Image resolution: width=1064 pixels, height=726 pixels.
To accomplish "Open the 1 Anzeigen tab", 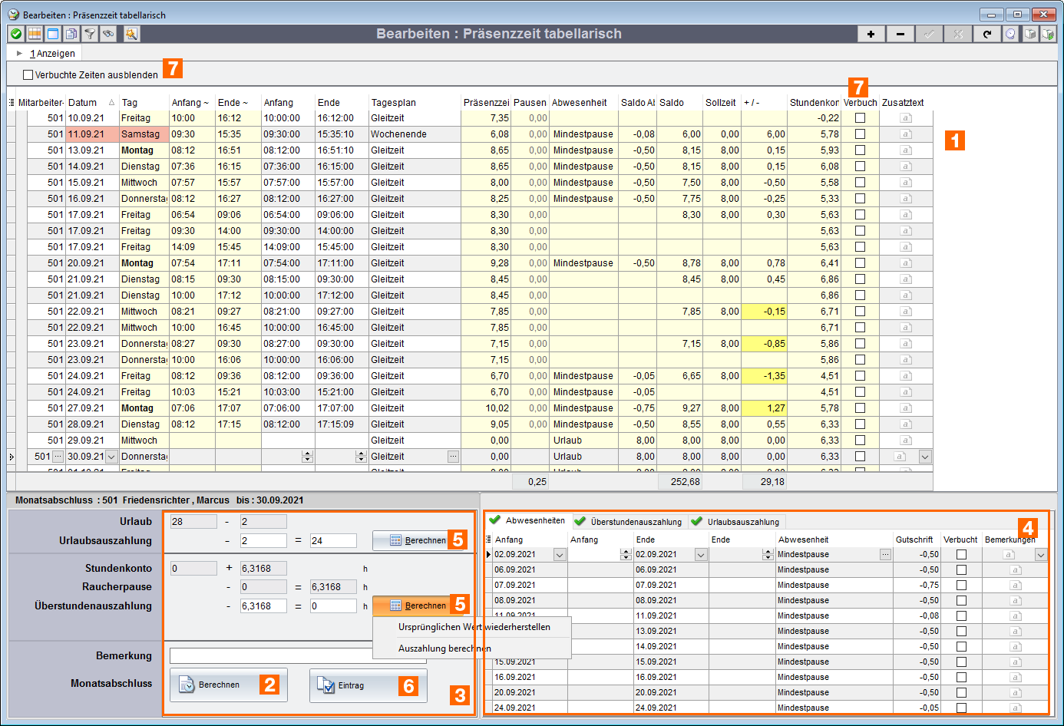I will 52,54.
